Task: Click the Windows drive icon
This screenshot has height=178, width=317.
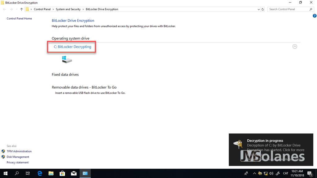Action: point(67,60)
